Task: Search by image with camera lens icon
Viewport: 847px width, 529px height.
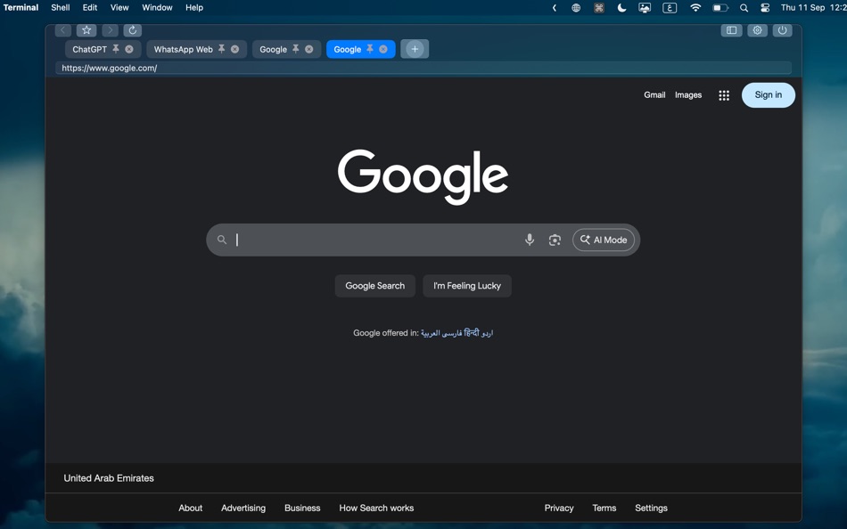Action: point(555,240)
